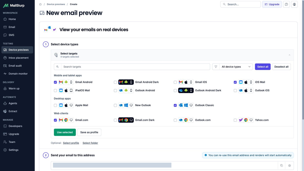Check the Gmail iOS checkbox
This screenshot has height=171, width=304.
tap(175, 82)
